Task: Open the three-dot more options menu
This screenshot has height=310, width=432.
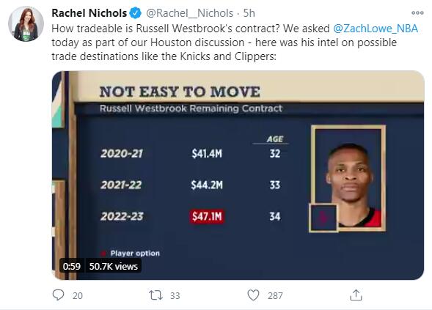Action: click(417, 12)
